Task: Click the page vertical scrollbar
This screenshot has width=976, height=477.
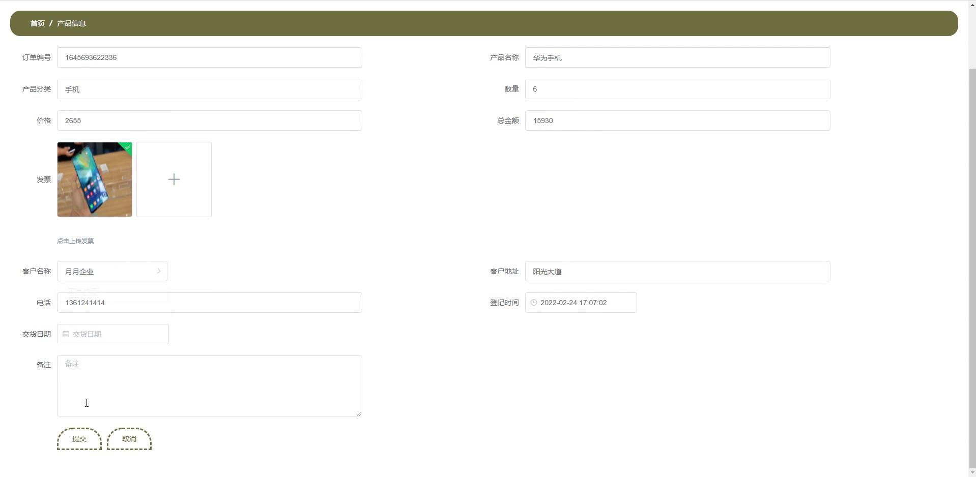Action: (x=971, y=254)
